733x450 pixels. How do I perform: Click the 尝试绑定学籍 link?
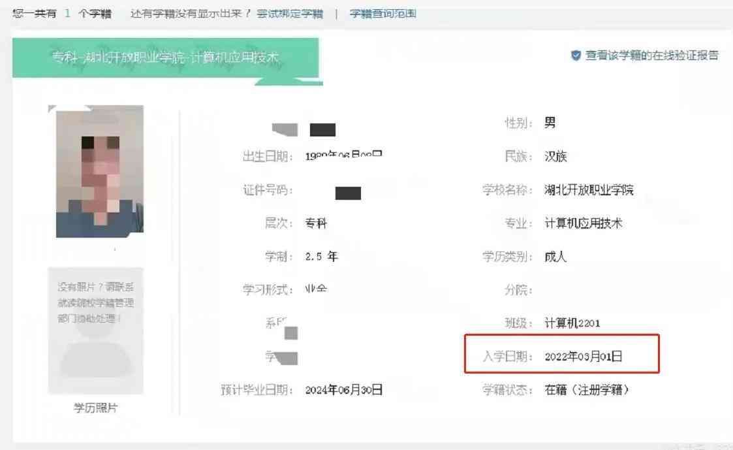click(x=289, y=14)
